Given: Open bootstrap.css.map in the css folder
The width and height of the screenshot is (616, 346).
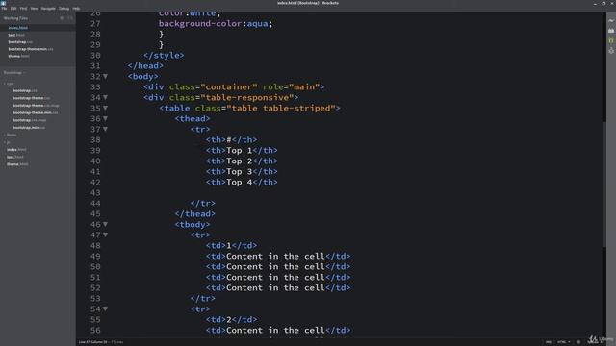Looking at the screenshot, I should [x=30, y=120].
